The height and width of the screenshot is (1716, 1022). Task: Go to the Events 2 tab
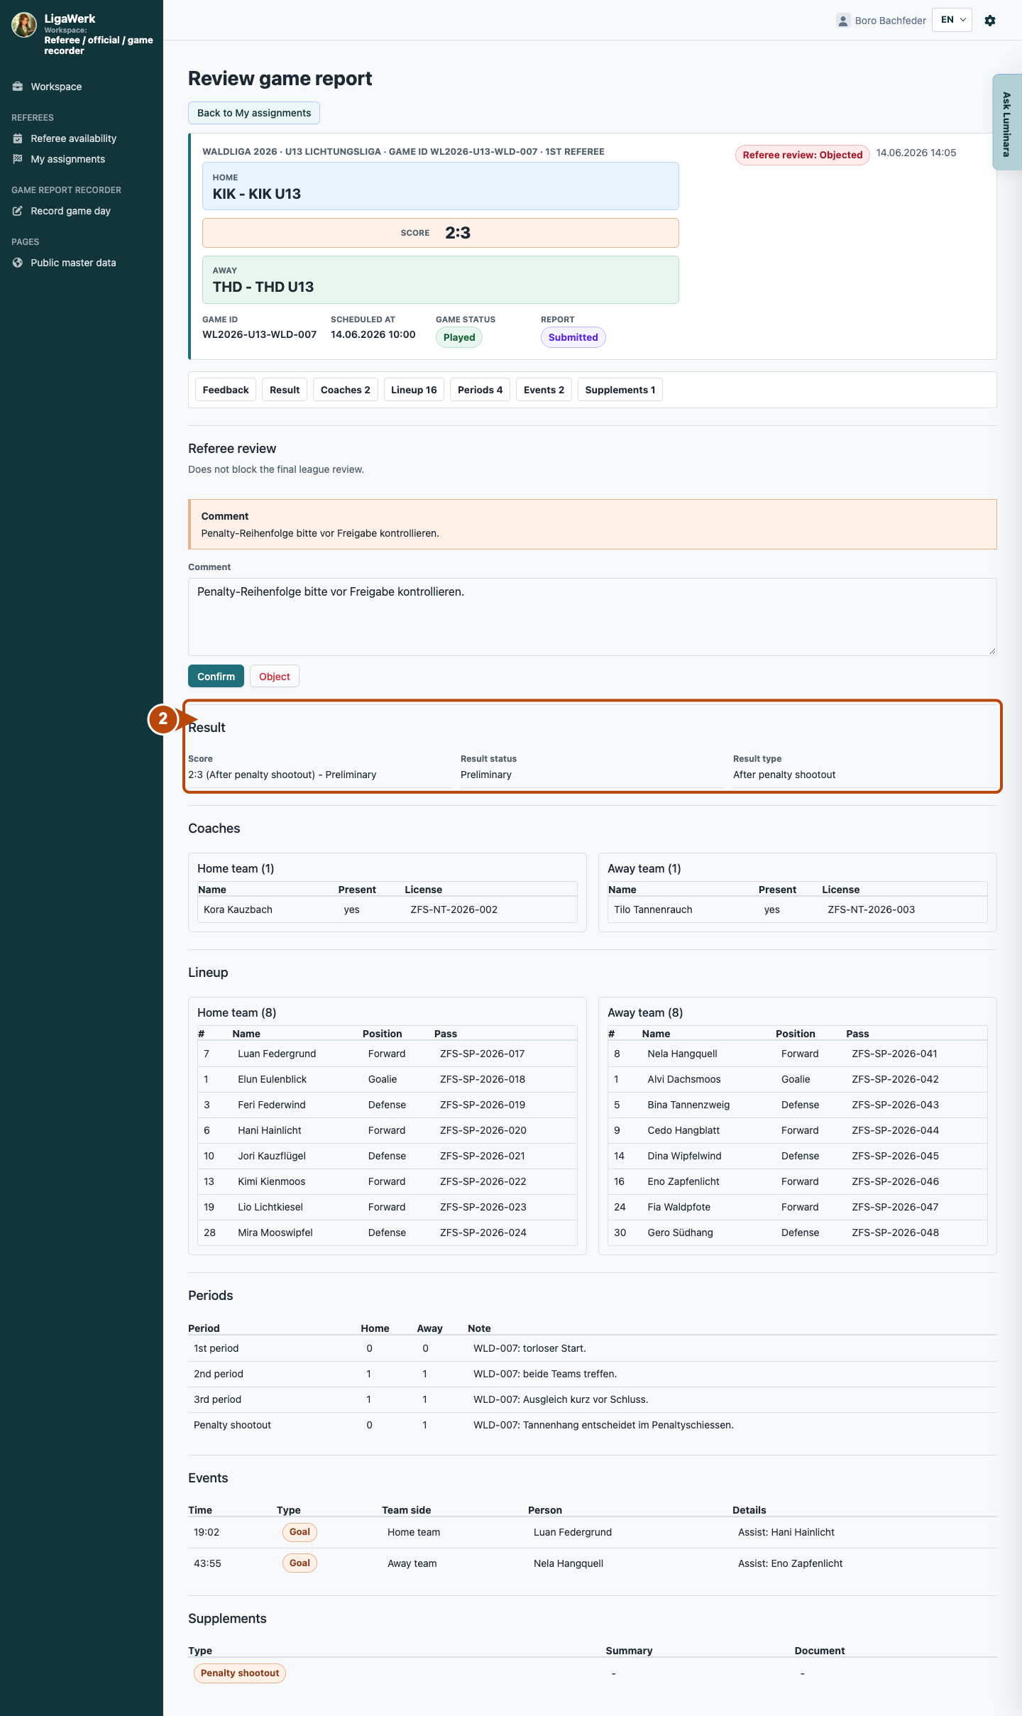pos(544,390)
